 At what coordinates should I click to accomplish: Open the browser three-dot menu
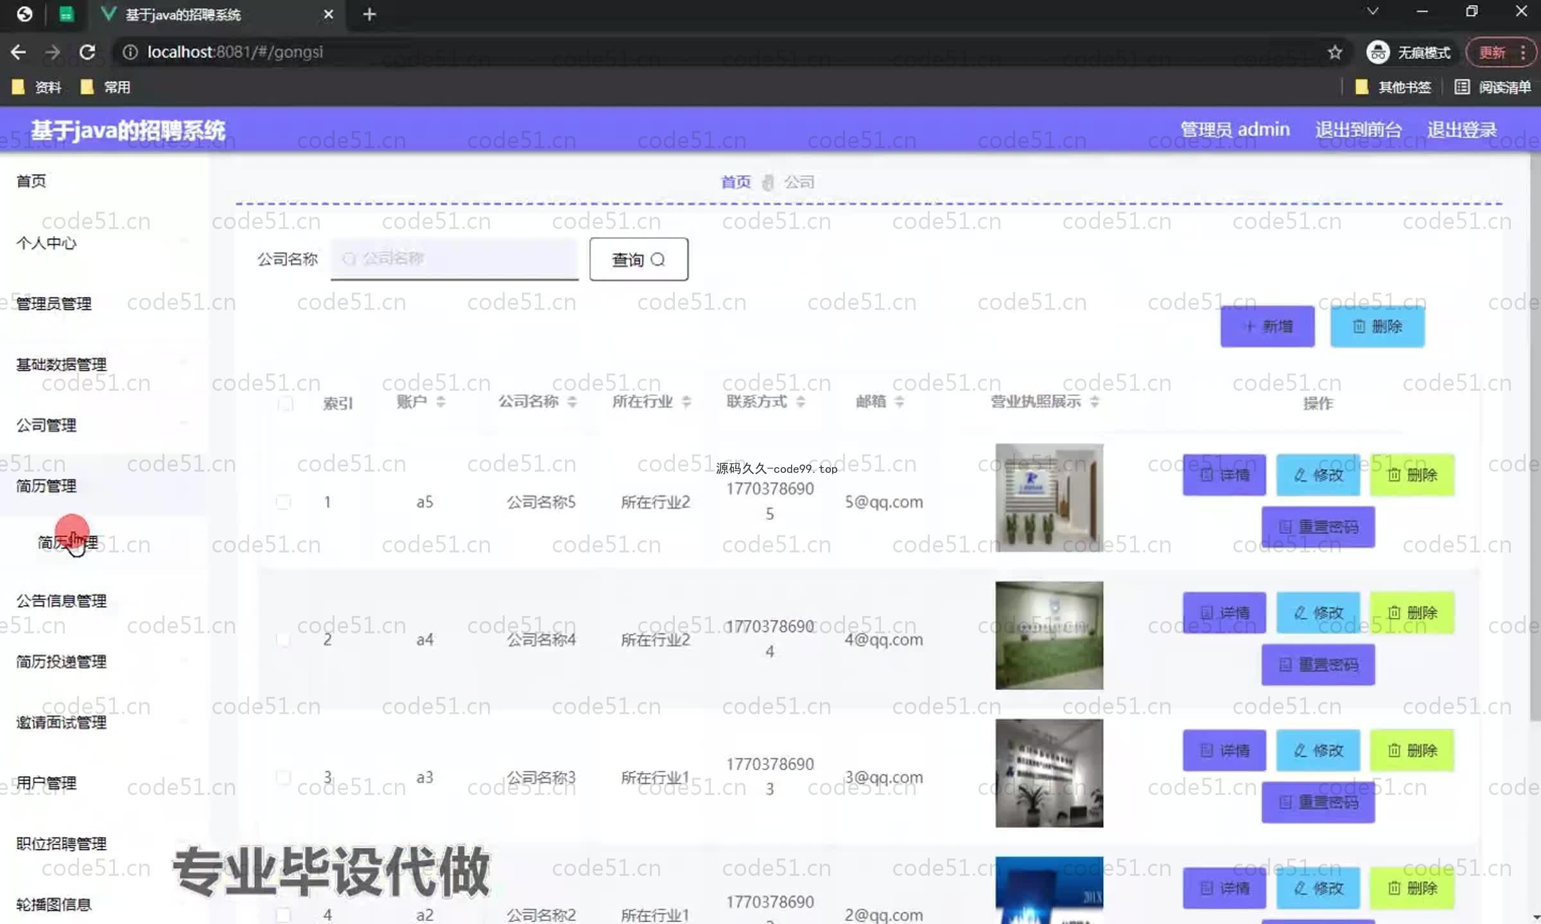[x=1522, y=53]
